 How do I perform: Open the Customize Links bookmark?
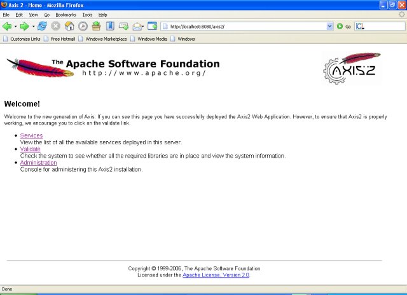click(22, 39)
